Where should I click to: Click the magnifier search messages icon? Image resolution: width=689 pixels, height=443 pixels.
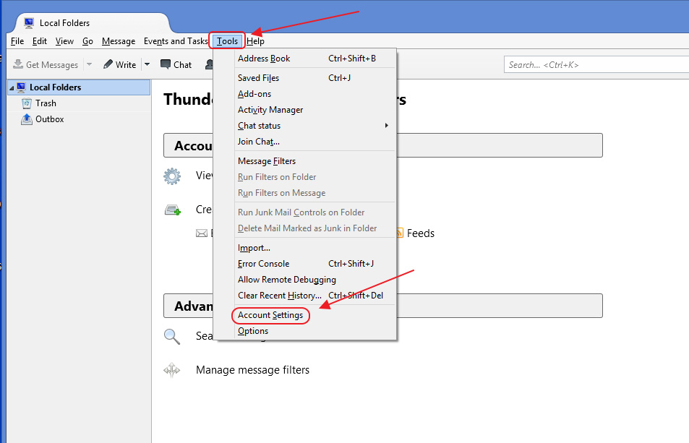[172, 337]
